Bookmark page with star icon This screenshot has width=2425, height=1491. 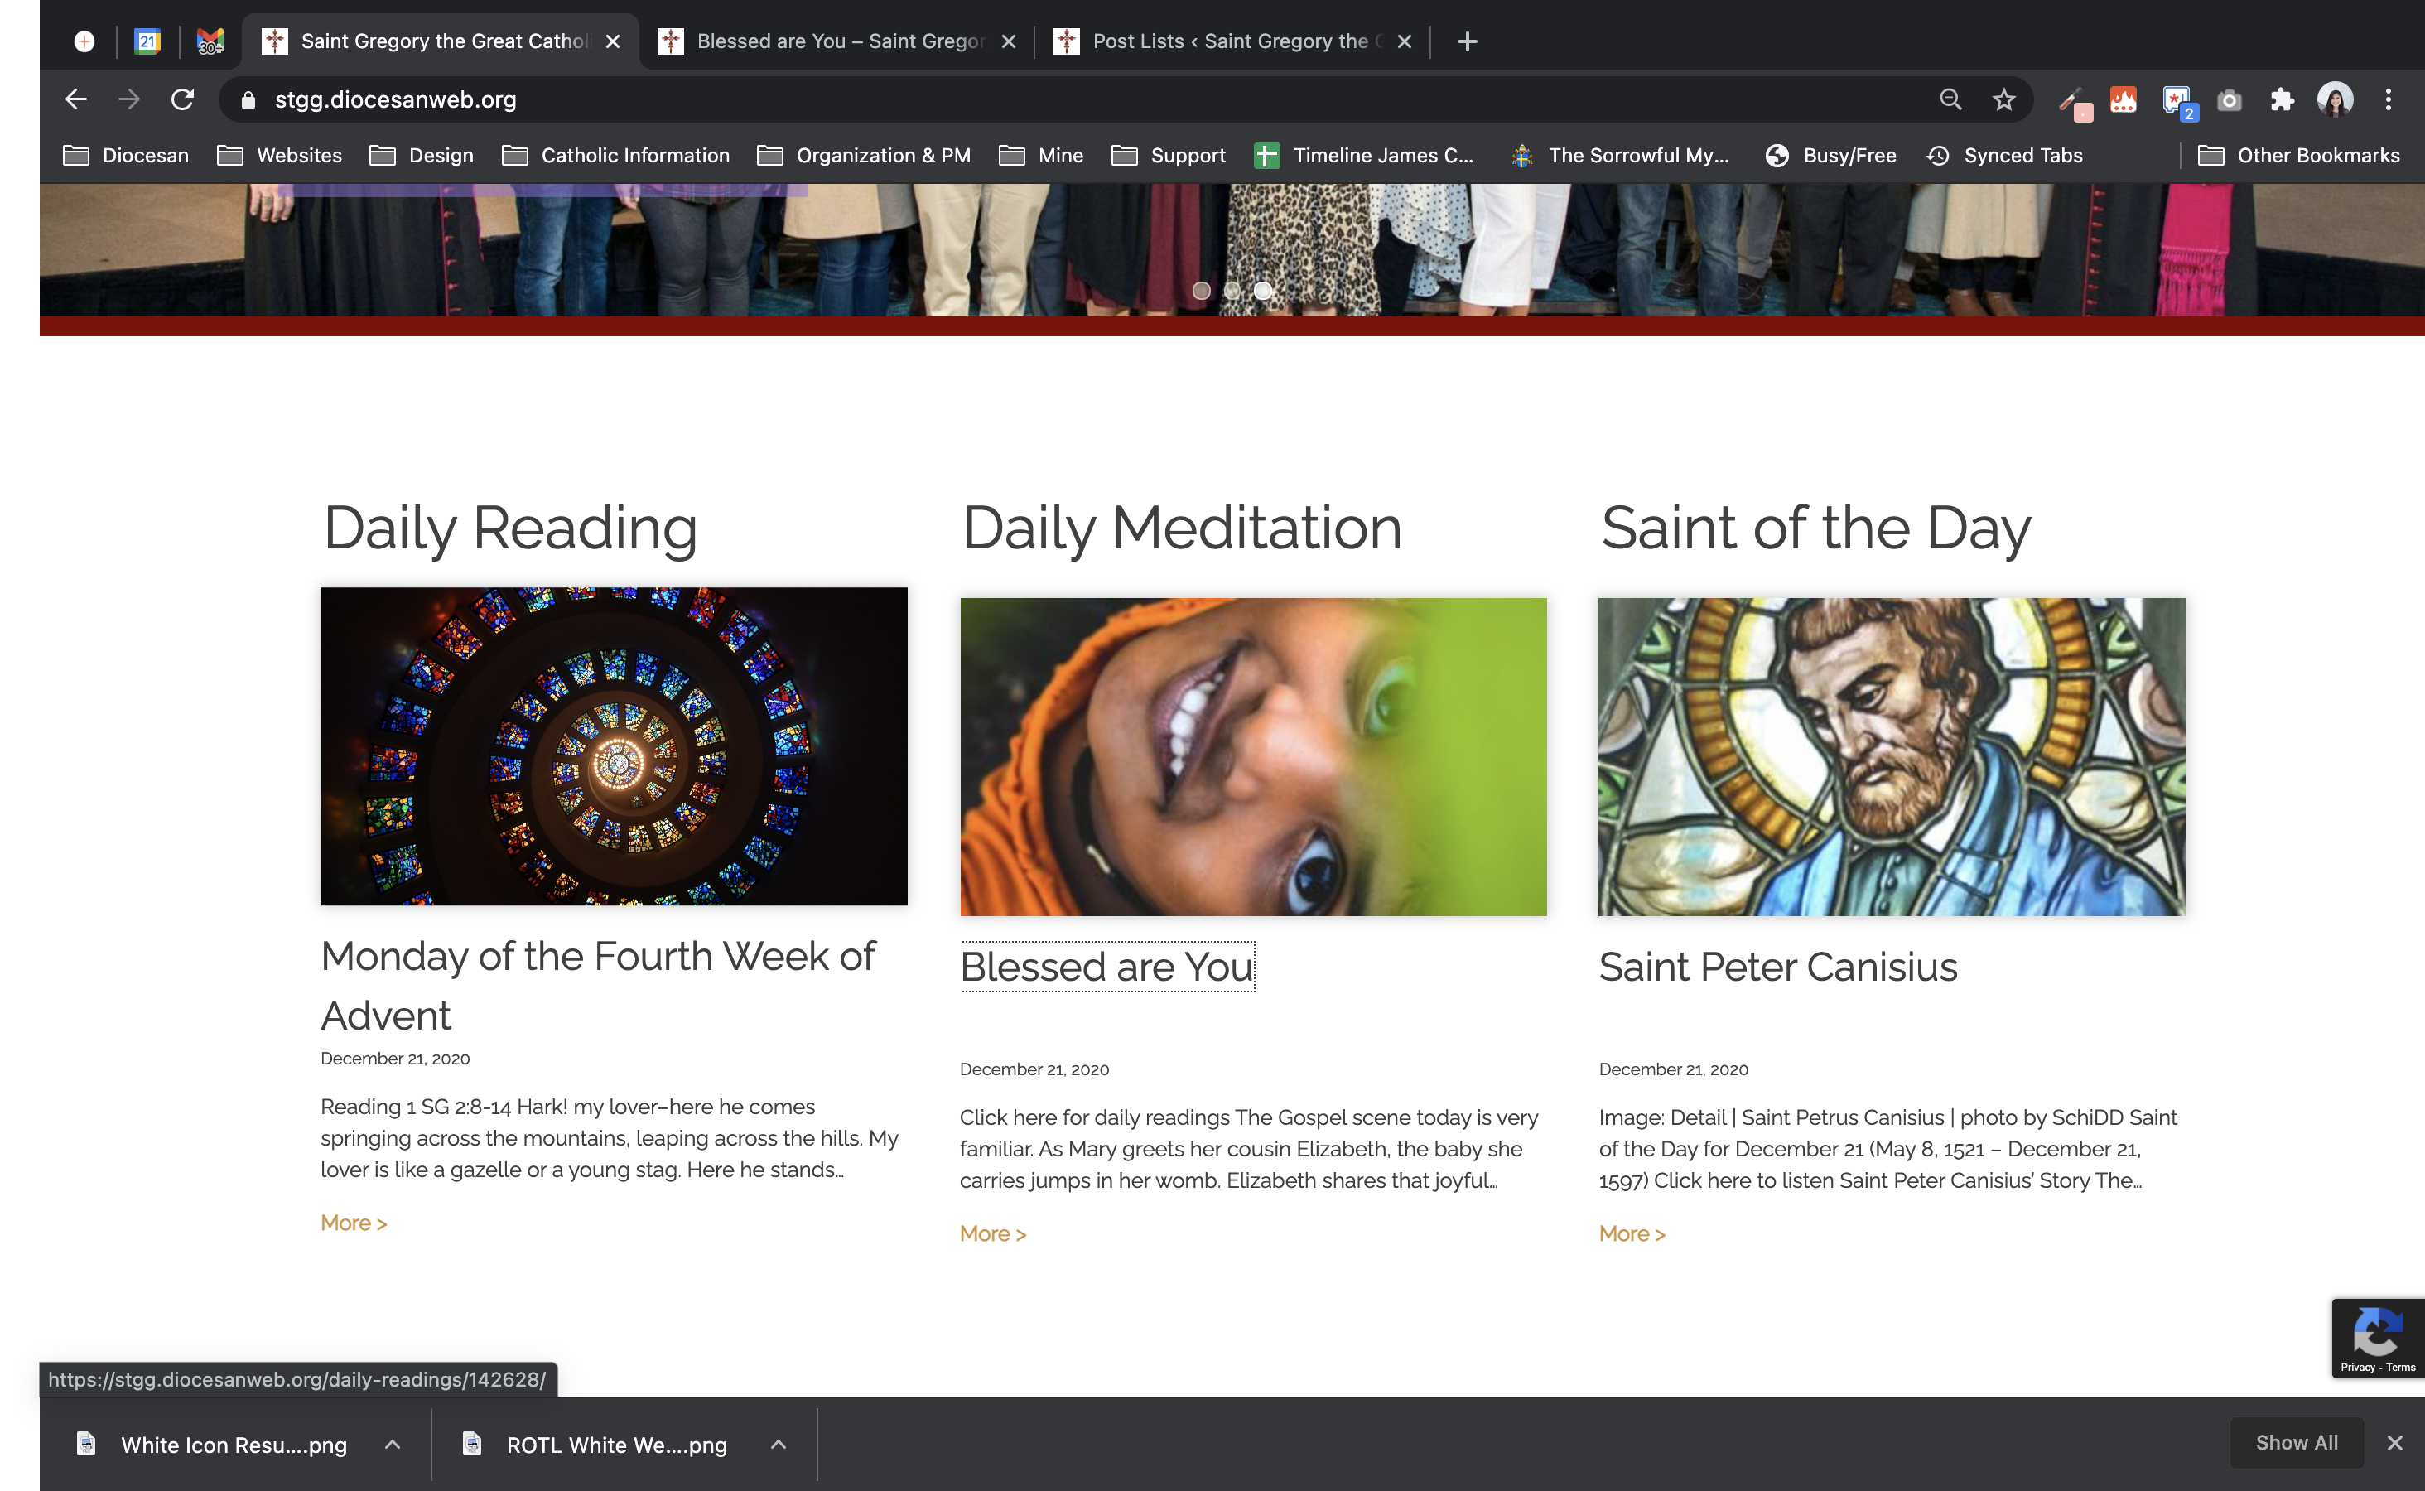2003,99
